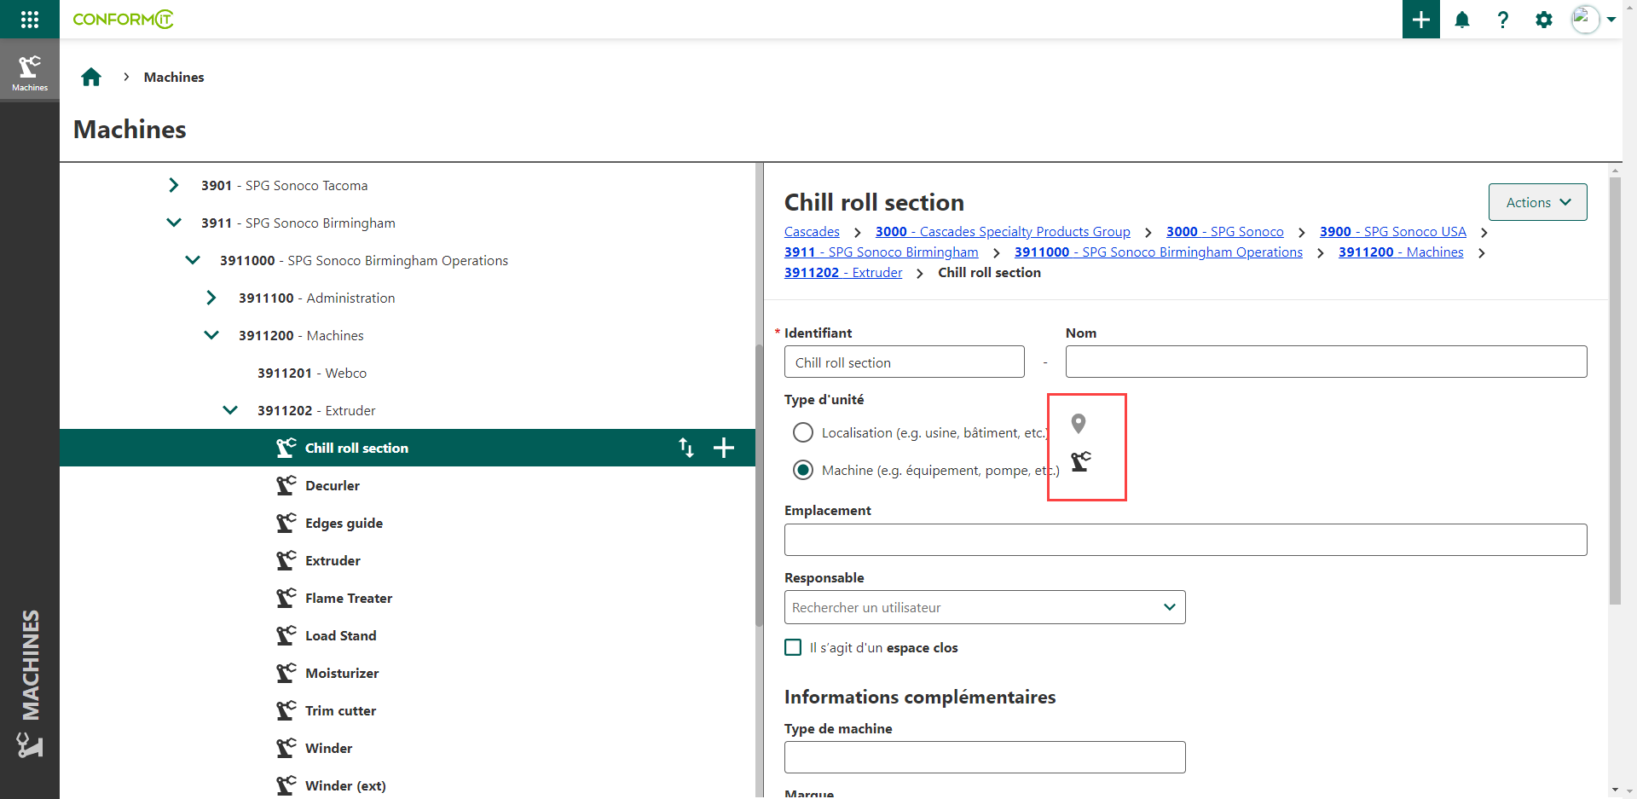Click the detail panel scrollbar

pos(1615,391)
